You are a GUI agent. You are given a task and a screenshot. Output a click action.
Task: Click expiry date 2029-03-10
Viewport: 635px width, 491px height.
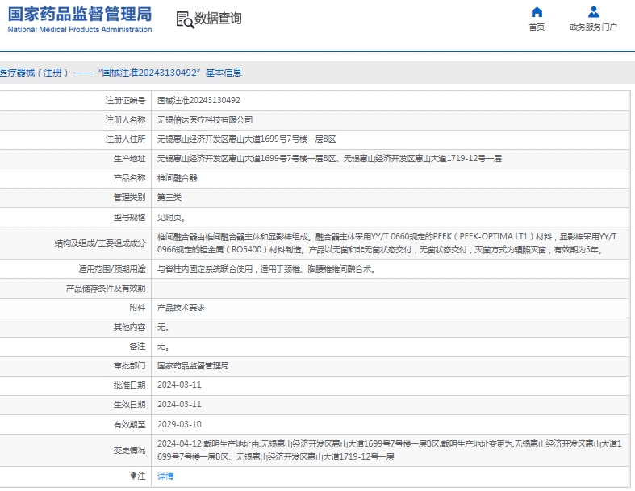[x=179, y=425]
